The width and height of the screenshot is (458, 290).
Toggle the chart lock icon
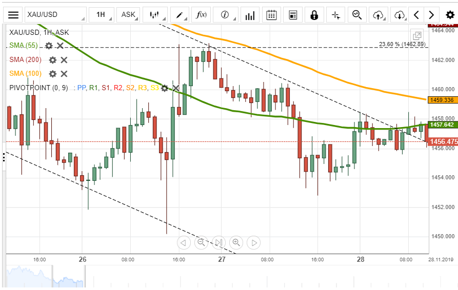coord(314,14)
